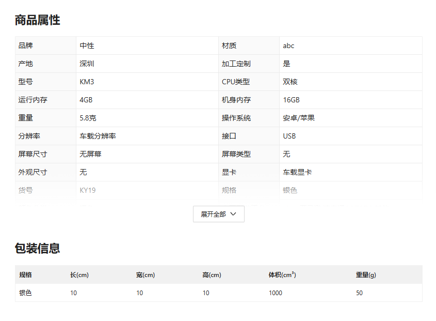Select the origin value 深圳

(x=87, y=64)
